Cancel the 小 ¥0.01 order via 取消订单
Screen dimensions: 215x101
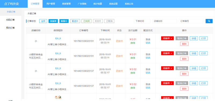pos(182,38)
